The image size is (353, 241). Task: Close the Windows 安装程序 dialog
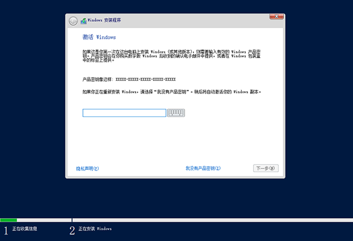tap(277, 16)
